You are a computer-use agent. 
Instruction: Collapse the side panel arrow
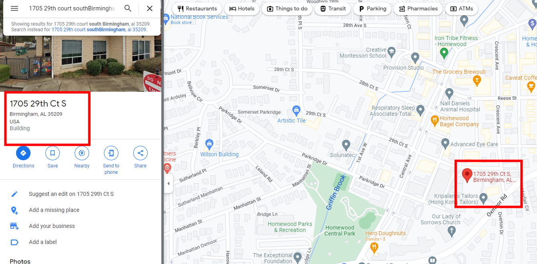(169, 183)
